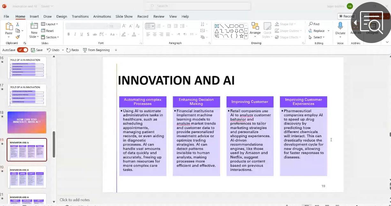Turn off the AutoSave switch

(x=22, y=50)
